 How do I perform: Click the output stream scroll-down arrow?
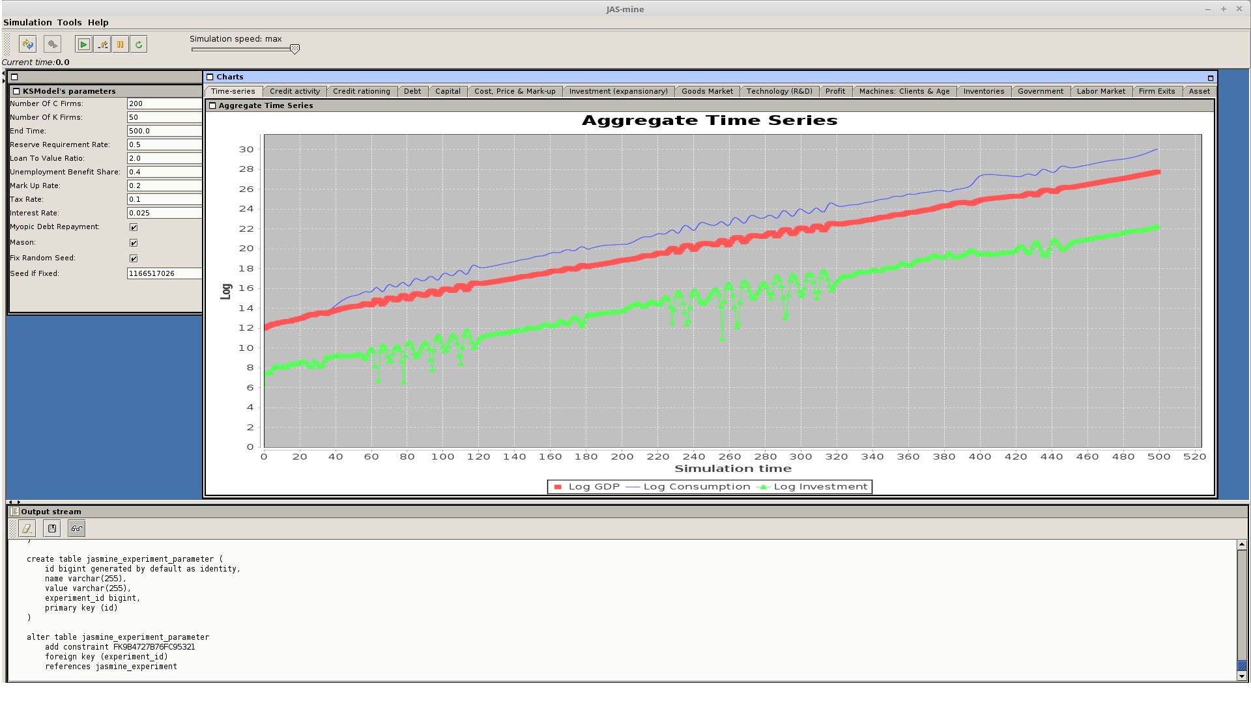point(1242,676)
